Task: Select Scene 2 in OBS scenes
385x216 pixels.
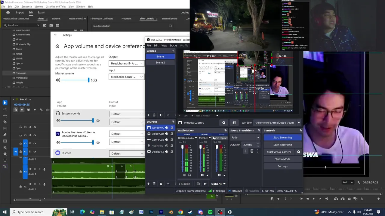Action: pyautogui.click(x=160, y=62)
